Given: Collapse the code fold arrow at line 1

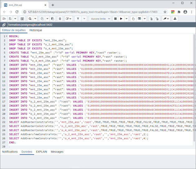Looking at the screenshot, I should [x=7, y=36].
